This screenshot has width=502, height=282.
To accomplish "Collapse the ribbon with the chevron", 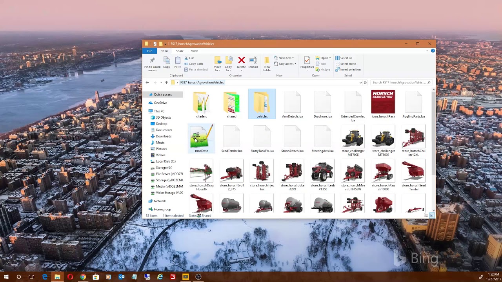I will pos(427,51).
